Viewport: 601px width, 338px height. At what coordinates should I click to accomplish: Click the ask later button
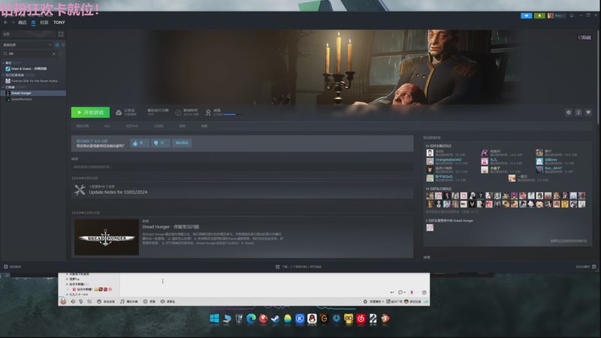pyautogui.click(x=182, y=143)
